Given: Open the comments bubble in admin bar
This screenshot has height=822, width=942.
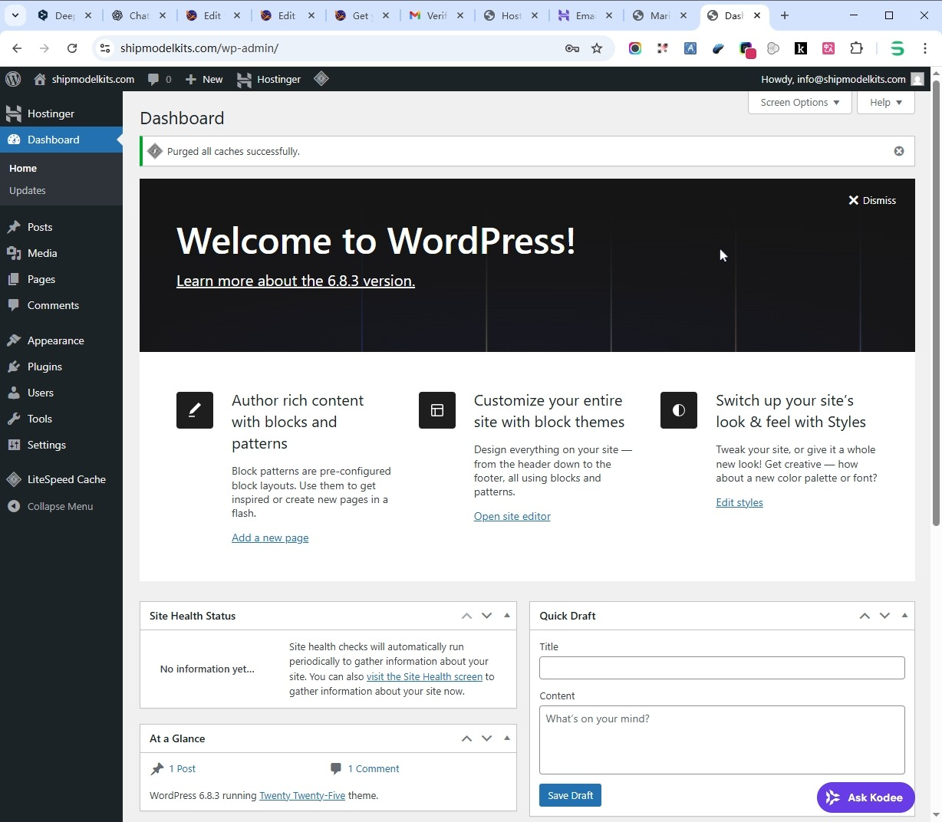Looking at the screenshot, I should coord(160,79).
